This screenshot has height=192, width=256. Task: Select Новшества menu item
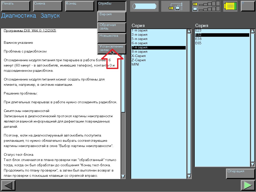[x=112, y=38]
